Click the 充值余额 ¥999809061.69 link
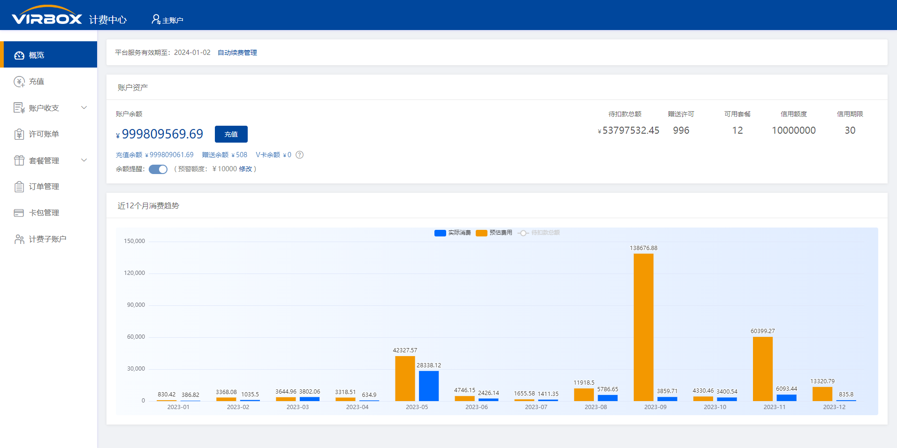This screenshot has width=897, height=448. (x=155, y=155)
